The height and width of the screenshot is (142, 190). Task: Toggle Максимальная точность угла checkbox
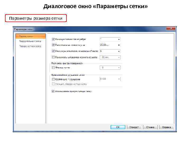click(x=53, y=45)
